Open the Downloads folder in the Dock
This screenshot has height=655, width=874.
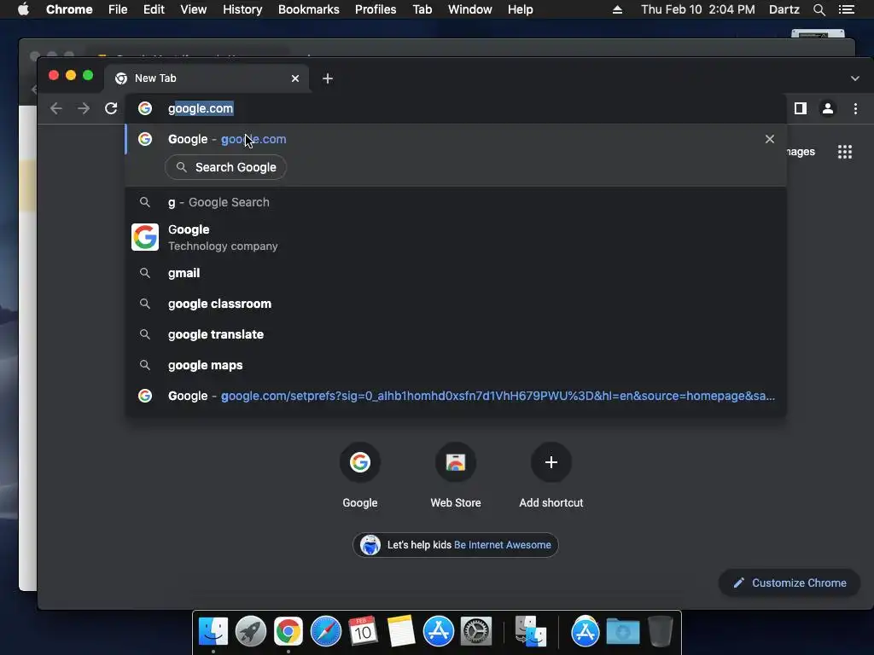[622, 632]
